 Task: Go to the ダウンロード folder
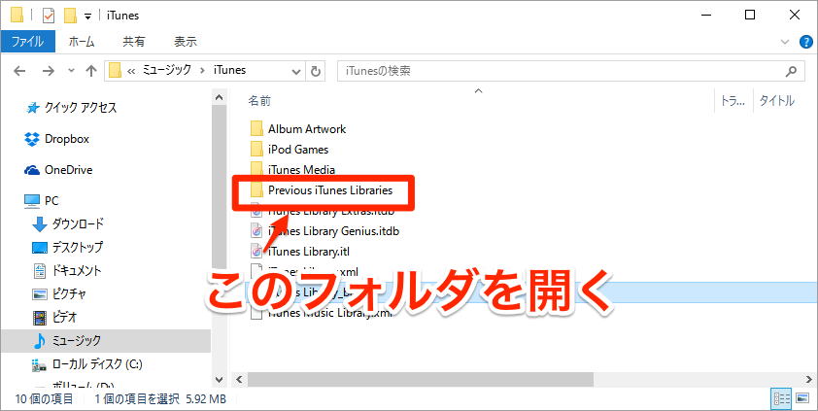coord(68,224)
